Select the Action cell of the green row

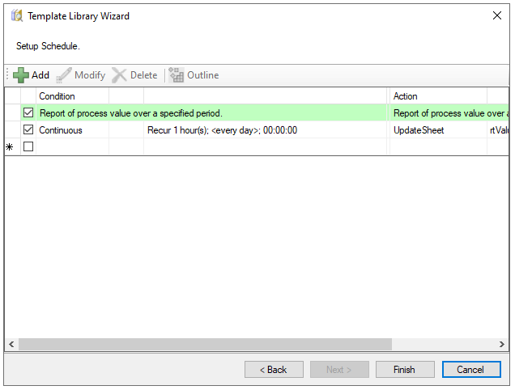click(x=449, y=113)
